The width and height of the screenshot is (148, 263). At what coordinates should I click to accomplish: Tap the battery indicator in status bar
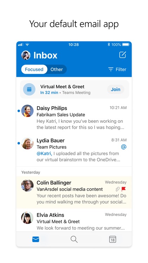(126, 45)
